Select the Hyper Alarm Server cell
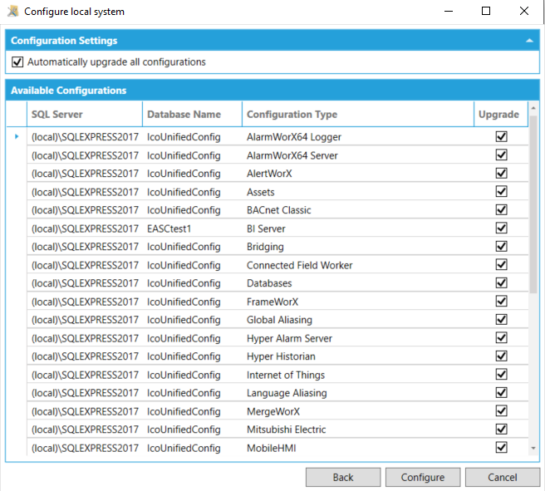The width and height of the screenshot is (545, 491). pos(358,338)
